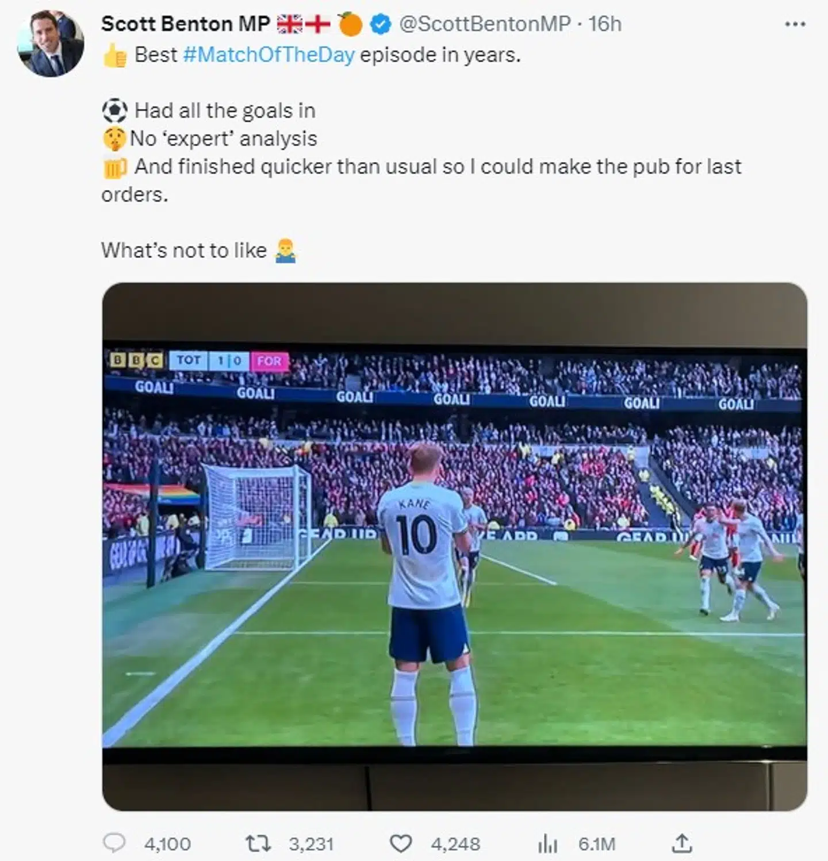
Task: Open the #MatchOfTheDay hashtag
Action: (269, 55)
